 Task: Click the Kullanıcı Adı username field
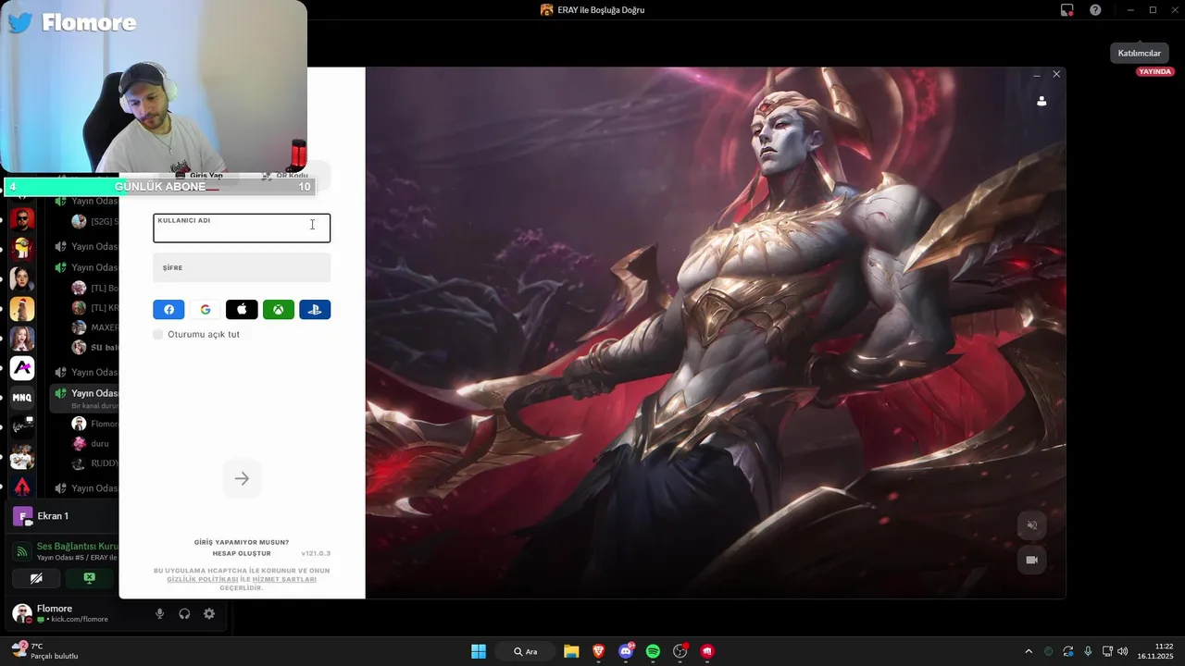(x=242, y=228)
